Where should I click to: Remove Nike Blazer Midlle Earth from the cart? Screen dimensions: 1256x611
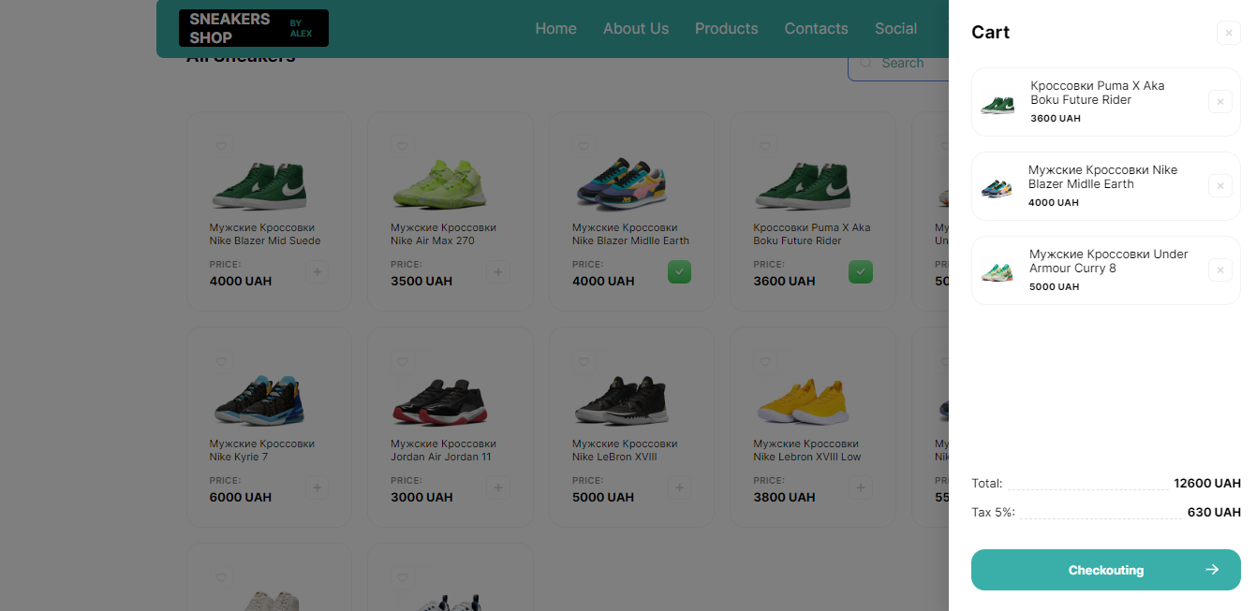coord(1219,186)
